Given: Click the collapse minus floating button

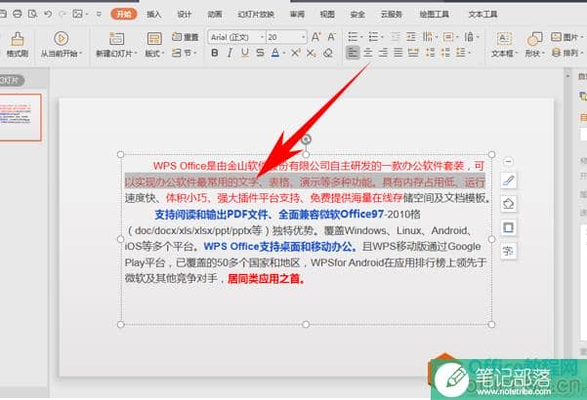Looking at the screenshot, I should pos(509,162).
